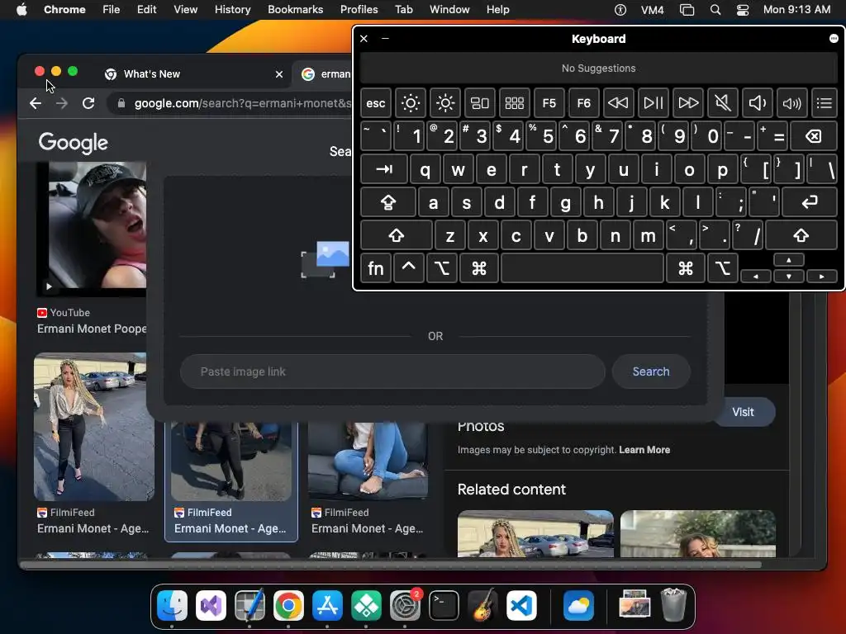Open Terminal from the Dock
This screenshot has height=634, width=846.
[444, 605]
